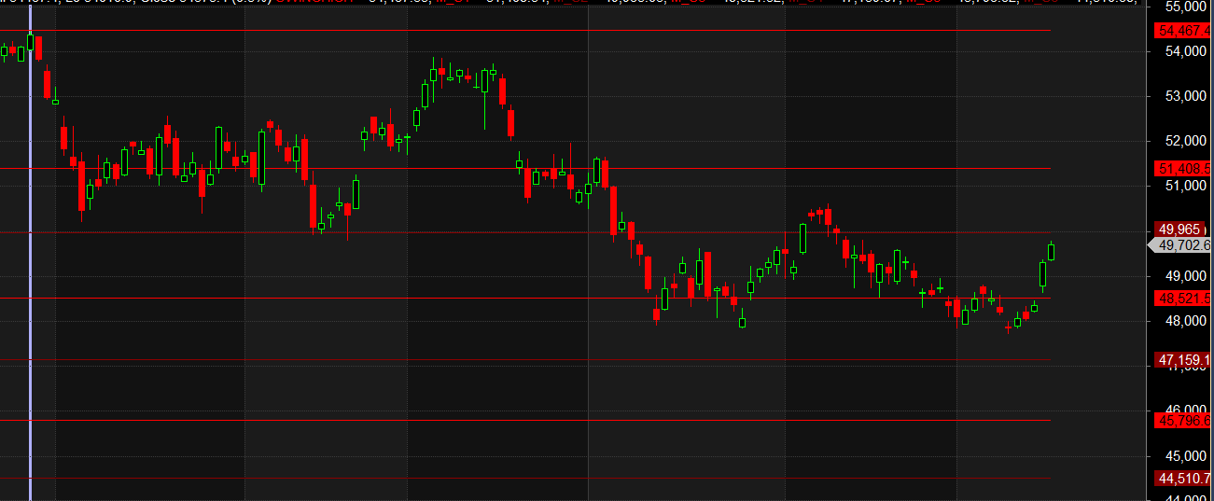The width and height of the screenshot is (1214, 501).
Task: Select the 51,408 red price level label
Action: point(1183,169)
